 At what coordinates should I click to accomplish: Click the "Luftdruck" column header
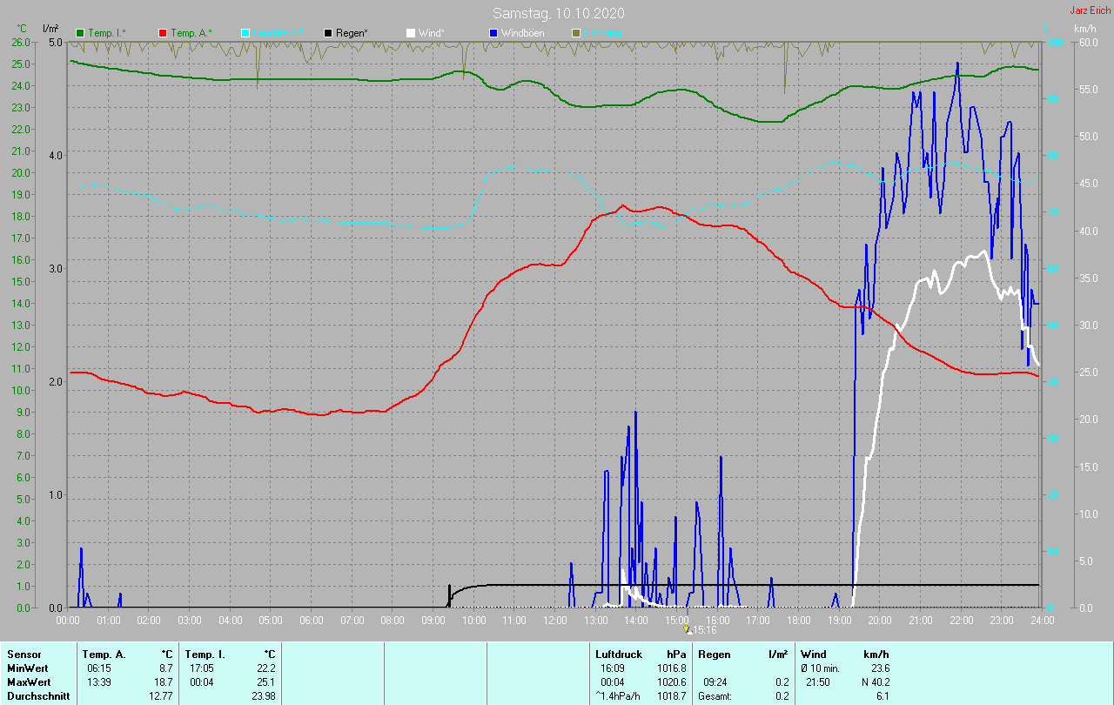[x=619, y=655]
